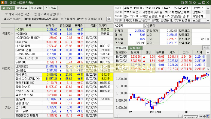The width and height of the screenshot is (211, 119).
Task: Switch to the 기타지수 tab
Action: (x=50, y=8)
